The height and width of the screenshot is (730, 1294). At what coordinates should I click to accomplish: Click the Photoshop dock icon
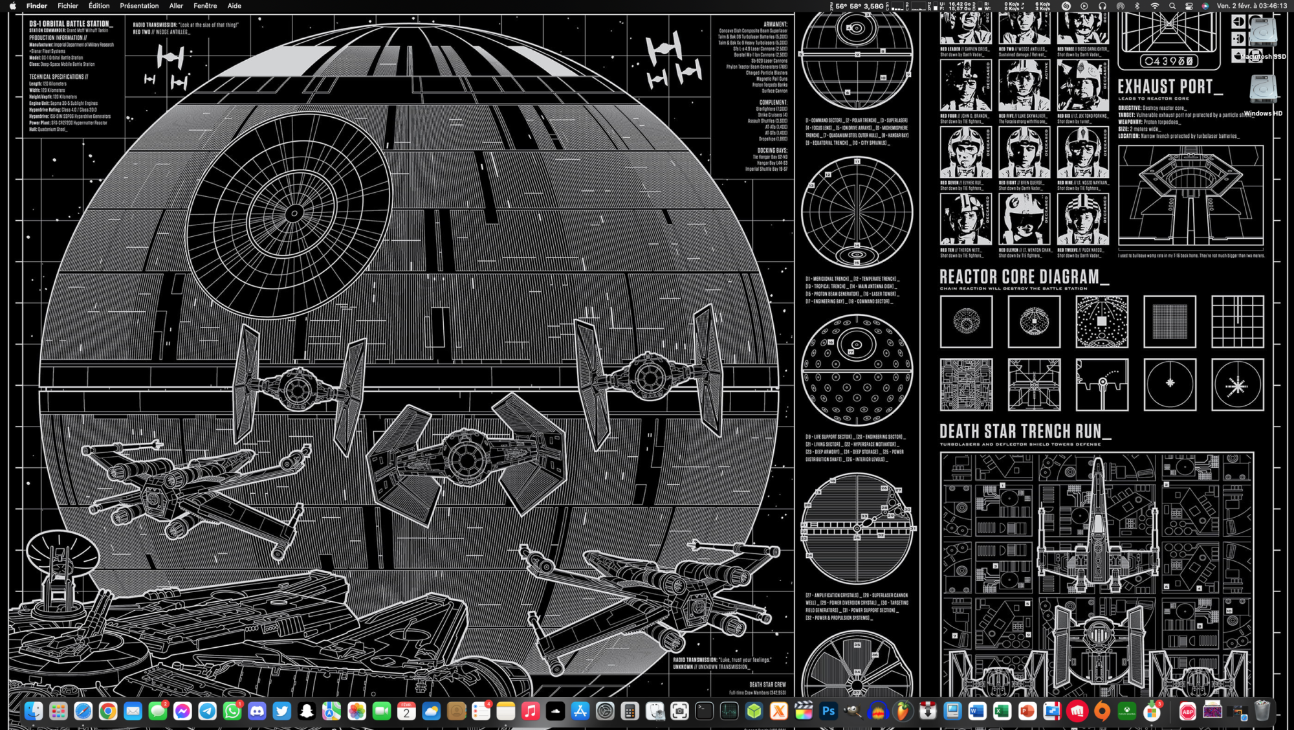point(828,712)
